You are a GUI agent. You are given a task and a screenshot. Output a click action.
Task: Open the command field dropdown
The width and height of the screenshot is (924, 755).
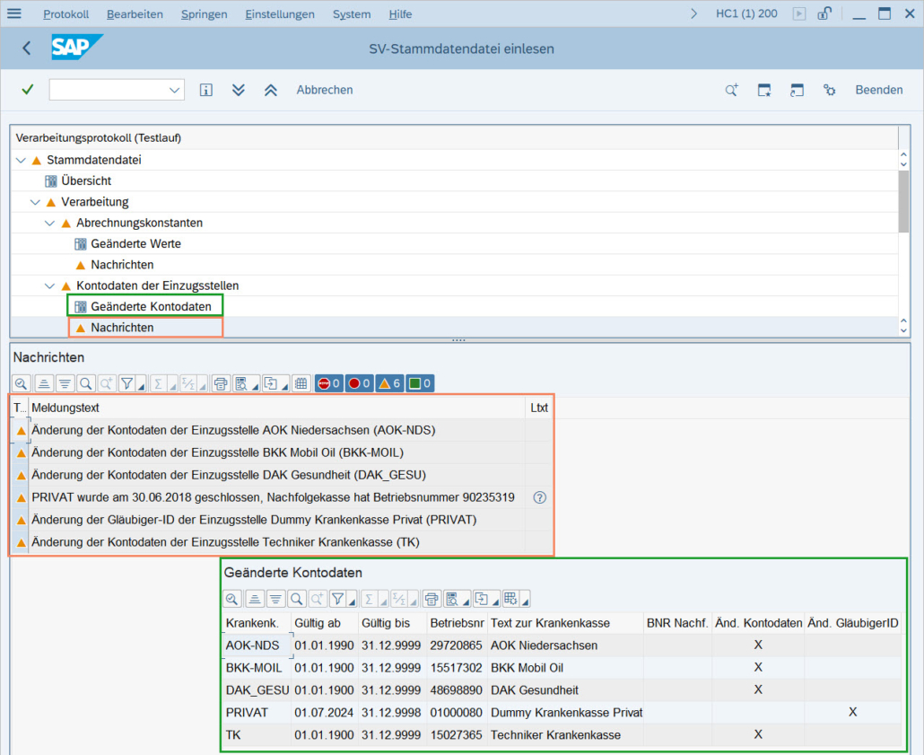pyautogui.click(x=174, y=90)
